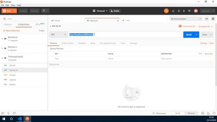Toggle sidebar icon in status bar
217x122 pixels.
(x=3, y=113)
